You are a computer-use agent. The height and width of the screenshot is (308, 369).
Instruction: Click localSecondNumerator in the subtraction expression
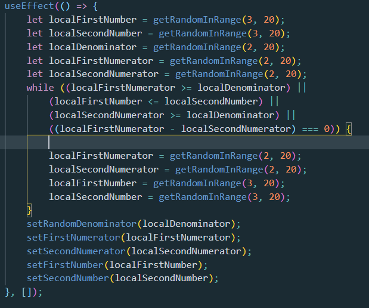236,129
